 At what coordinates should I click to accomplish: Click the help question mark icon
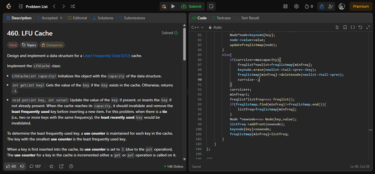[71, 166]
